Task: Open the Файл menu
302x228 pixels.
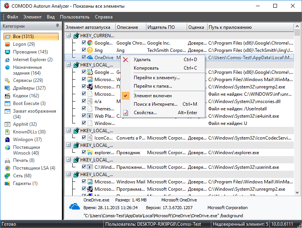Action: point(13,17)
